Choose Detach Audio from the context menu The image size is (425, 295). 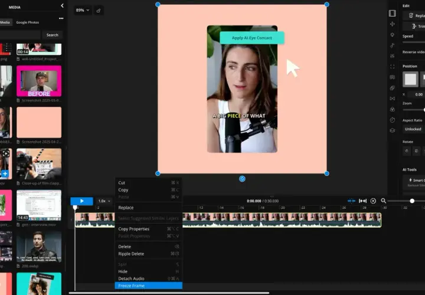(x=149, y=278)
